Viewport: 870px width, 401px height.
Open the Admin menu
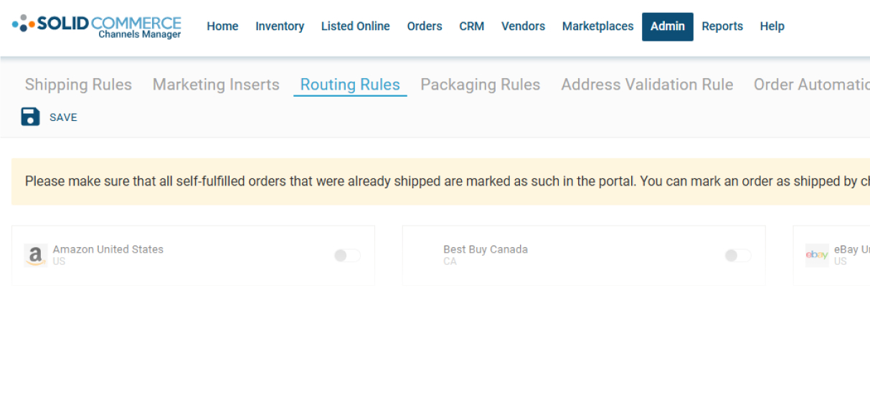coord(667,26)
